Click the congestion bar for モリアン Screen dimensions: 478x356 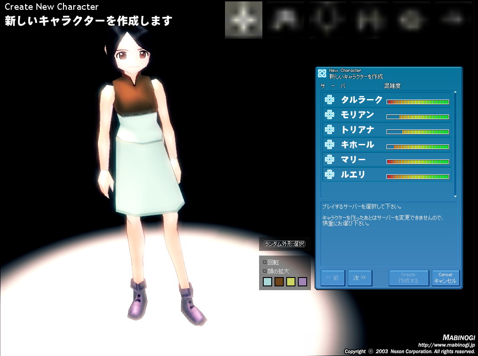pyautogui.click(x=418, y=117)
